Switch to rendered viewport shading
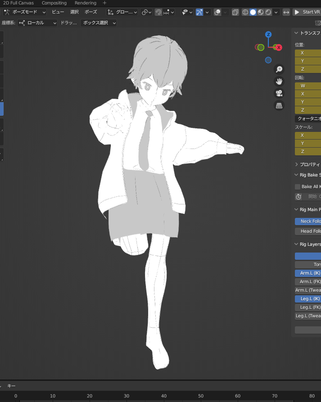 click(x=268, y=12)
